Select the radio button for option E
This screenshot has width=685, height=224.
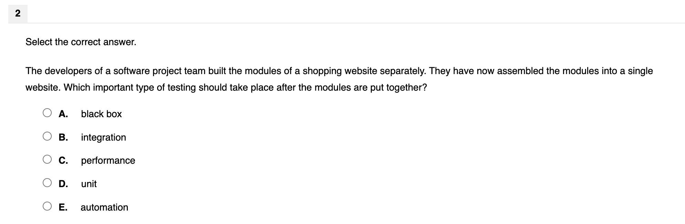pos(47,206)
